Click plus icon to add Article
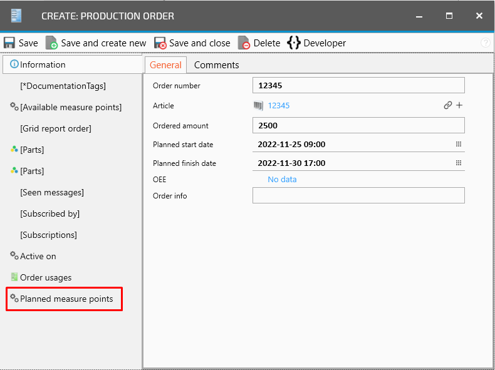495x370 pixels. [x=459, y=106]
